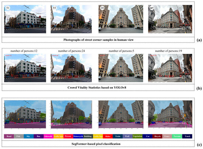The image size is (203, 149).
Task: Click the Motorcycle legend swatch
Action: pos(78,136)
